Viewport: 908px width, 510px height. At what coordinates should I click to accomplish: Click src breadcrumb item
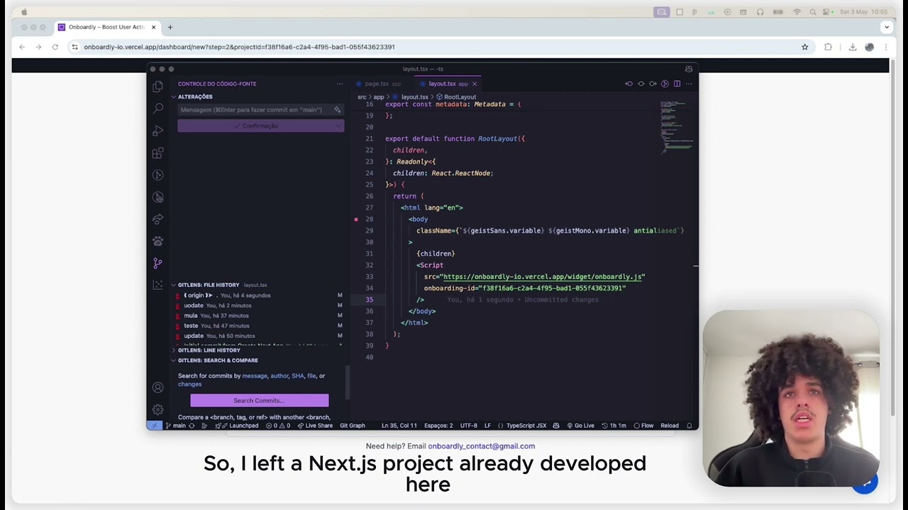tap(362, 97)
